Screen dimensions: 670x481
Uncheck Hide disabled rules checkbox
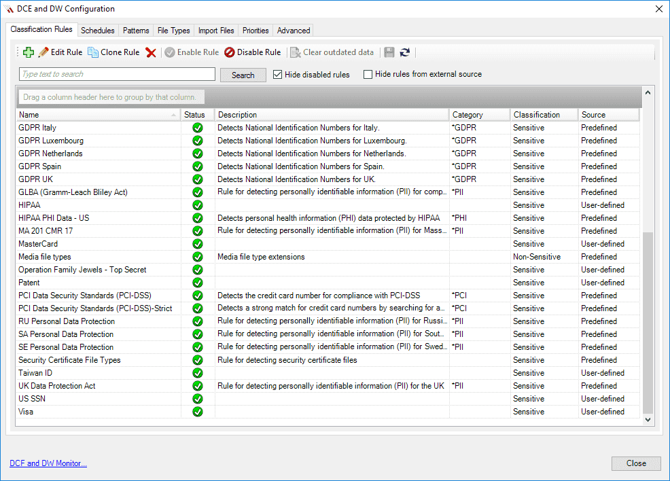278,74
